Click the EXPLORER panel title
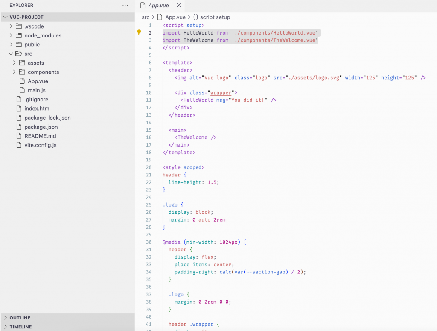This screenshot has height=331, width=437. click(21, 5)
